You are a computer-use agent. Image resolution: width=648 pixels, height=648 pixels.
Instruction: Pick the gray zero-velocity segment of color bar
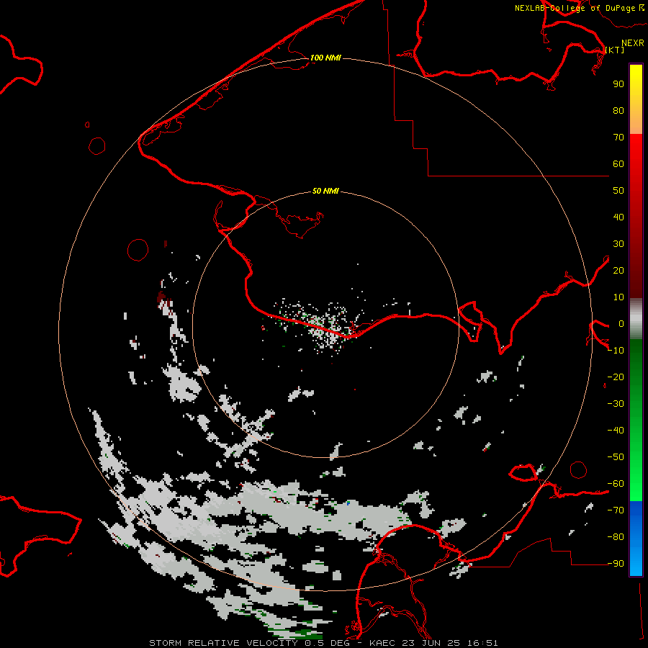636,319
